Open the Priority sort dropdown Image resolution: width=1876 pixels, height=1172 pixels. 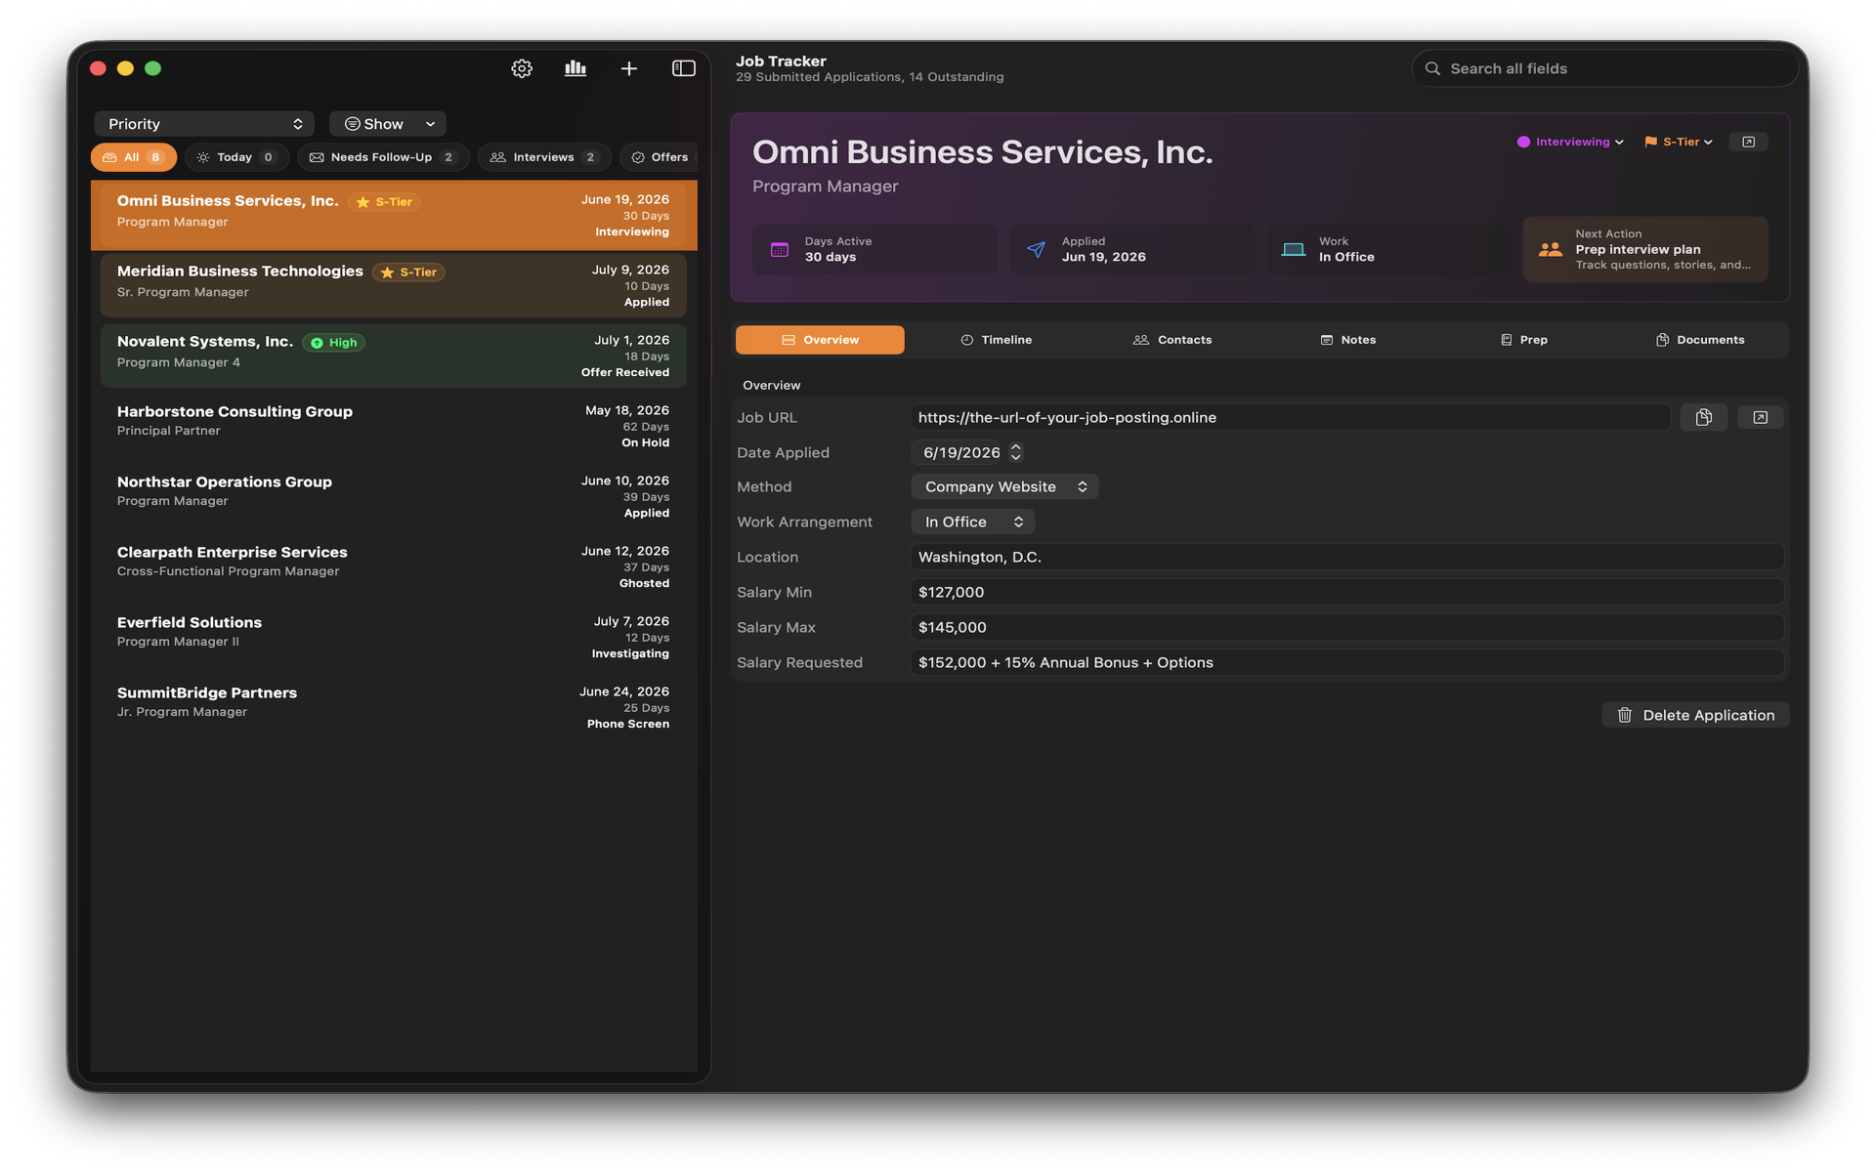coord(204,124)
